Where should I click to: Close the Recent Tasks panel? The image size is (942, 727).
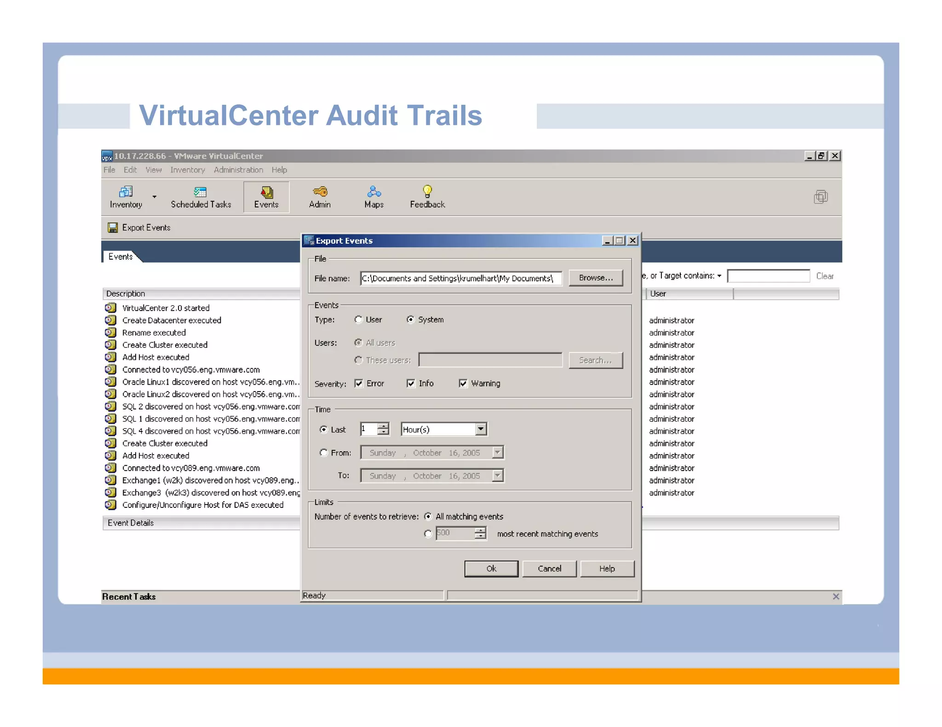(836, 596)
